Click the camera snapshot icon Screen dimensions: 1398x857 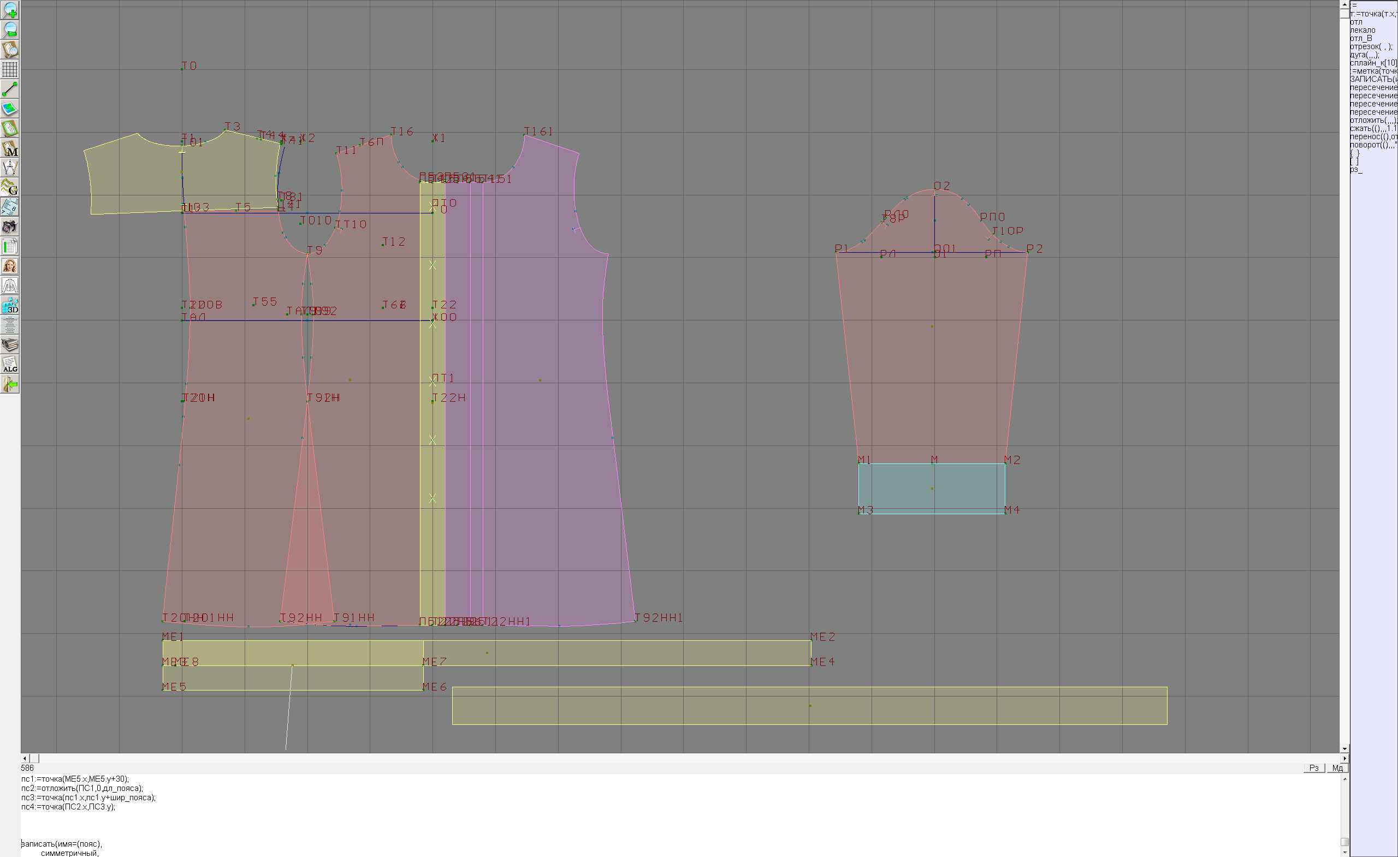(x=10, y=227)
